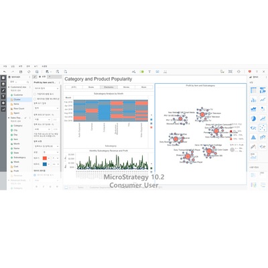The height and width of the screenshot is (268, 268).
Task: Open the filter panel icon in left sidebar
Action: tap(3, 96)
